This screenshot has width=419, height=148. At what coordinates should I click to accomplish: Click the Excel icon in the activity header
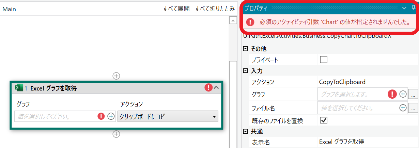pos(19,88)
